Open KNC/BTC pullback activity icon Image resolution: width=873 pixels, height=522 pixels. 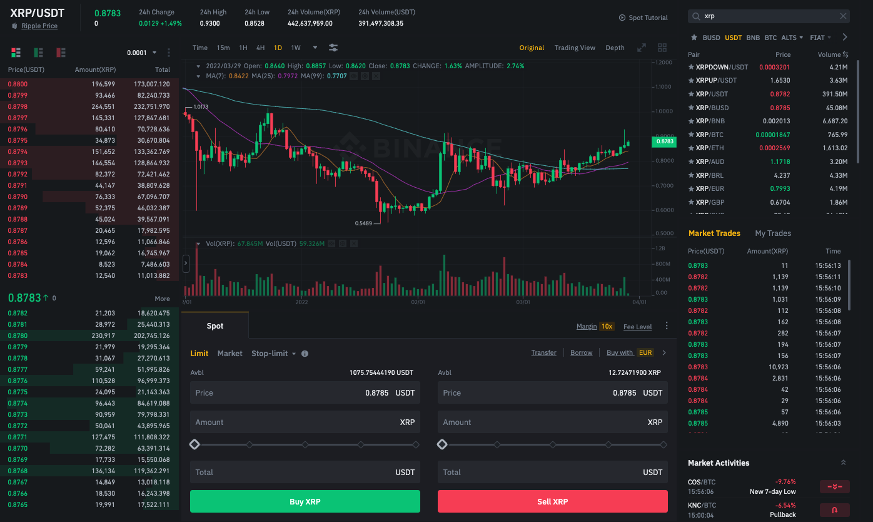[x=835, y=509]
